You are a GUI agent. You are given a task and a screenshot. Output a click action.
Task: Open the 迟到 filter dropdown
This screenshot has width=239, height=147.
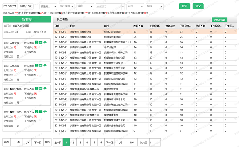(x=135, y=6)
